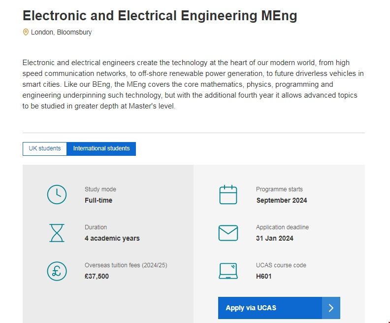The image size is (390, 323).
Task: Click the September 2024 start date
Action: (282, 200)
